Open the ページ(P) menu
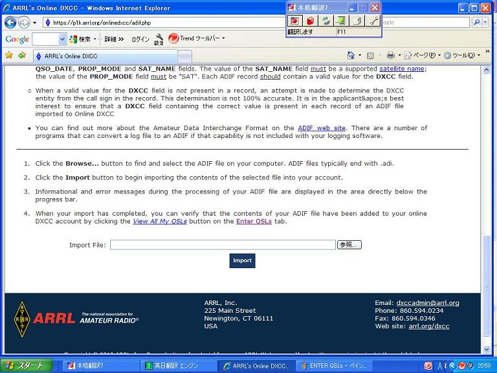Image resolution: width=497 pixels, height=373 pixels. pyautogui.click(x=422, y=56)
